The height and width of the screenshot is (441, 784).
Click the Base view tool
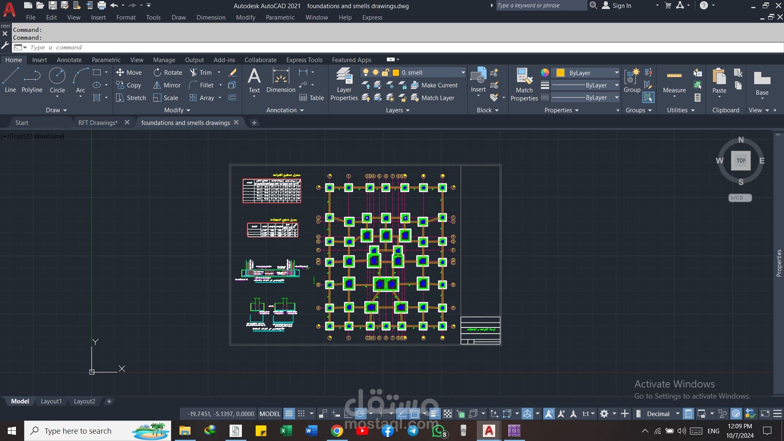click(762, 84)
